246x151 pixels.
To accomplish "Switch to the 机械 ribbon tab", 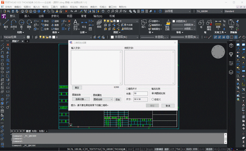I will pyautogui.click(x=112, y=16).
